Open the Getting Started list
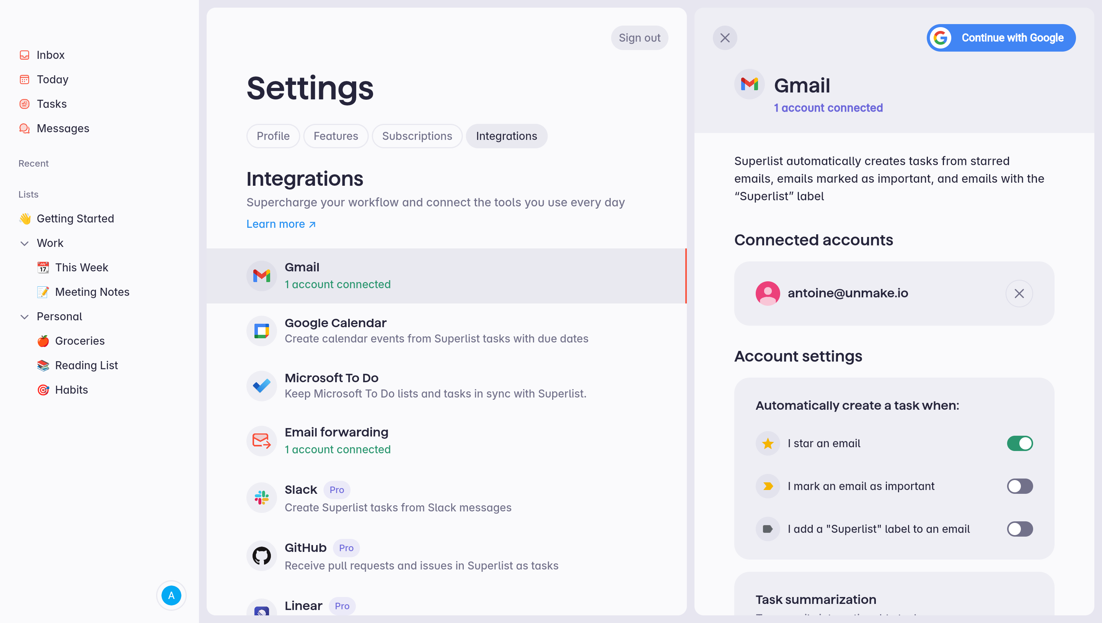 75,219
